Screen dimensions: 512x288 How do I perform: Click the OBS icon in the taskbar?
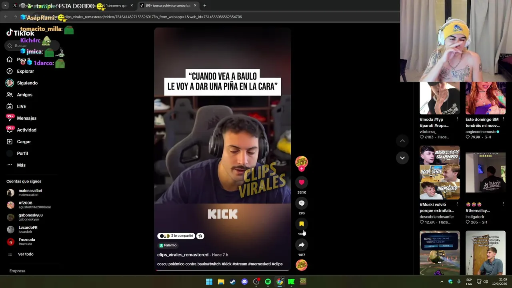[x=256, y=282]
